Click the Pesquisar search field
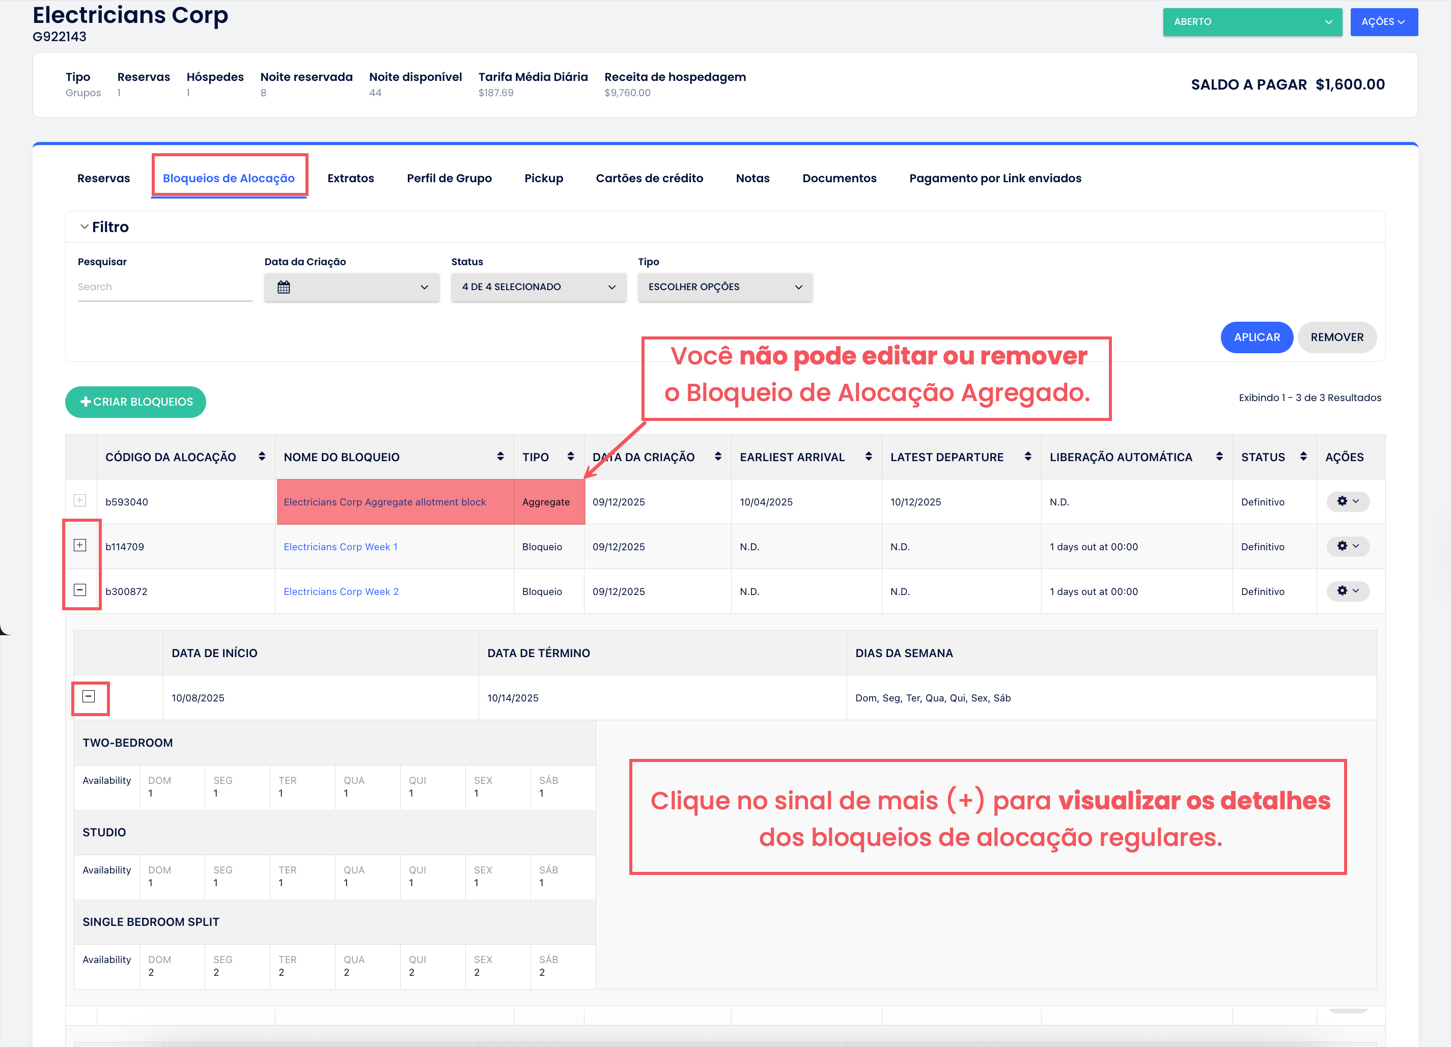Viewport: 1451px width, 1047px height. [164, 287]
